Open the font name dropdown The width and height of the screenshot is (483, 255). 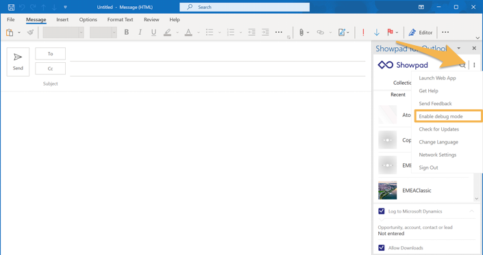[x=82, y=33]
